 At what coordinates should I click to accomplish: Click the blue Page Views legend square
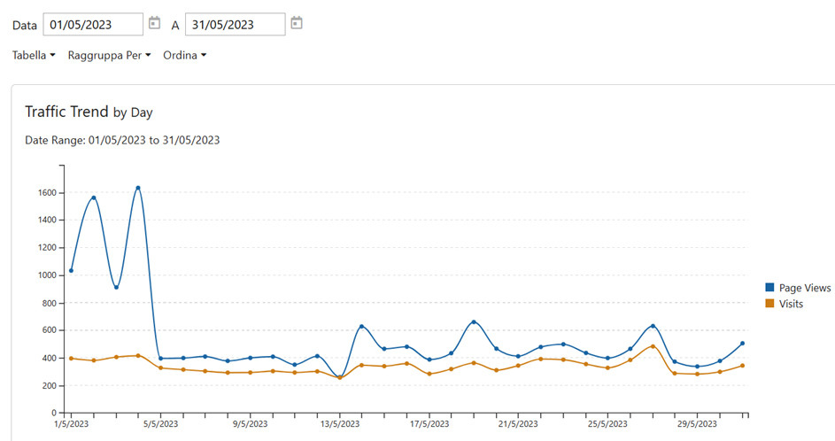point(769,288)
